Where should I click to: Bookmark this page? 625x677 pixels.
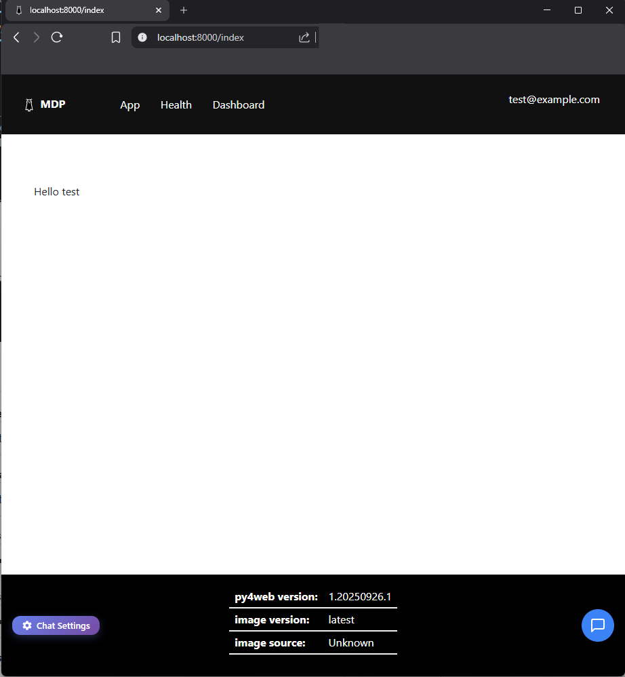click(x=116, y=37)
